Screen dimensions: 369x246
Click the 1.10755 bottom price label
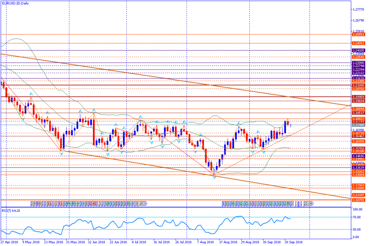[359, 200]
